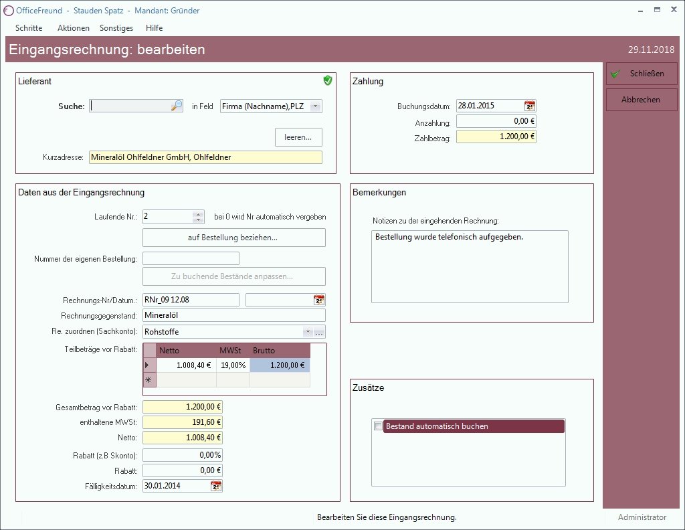Click the Netto cell 1.008,40 € in table
The image size is (685, 530).
[x=186, y=365]
